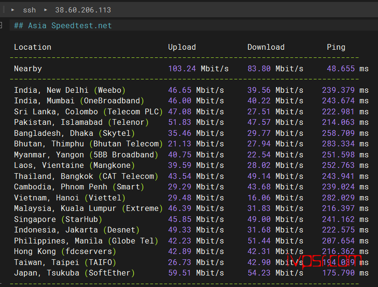The image size is (378, 287).
Task: Select 'Hong Kong (fdcservers)' row
Action: coord(191,252)
